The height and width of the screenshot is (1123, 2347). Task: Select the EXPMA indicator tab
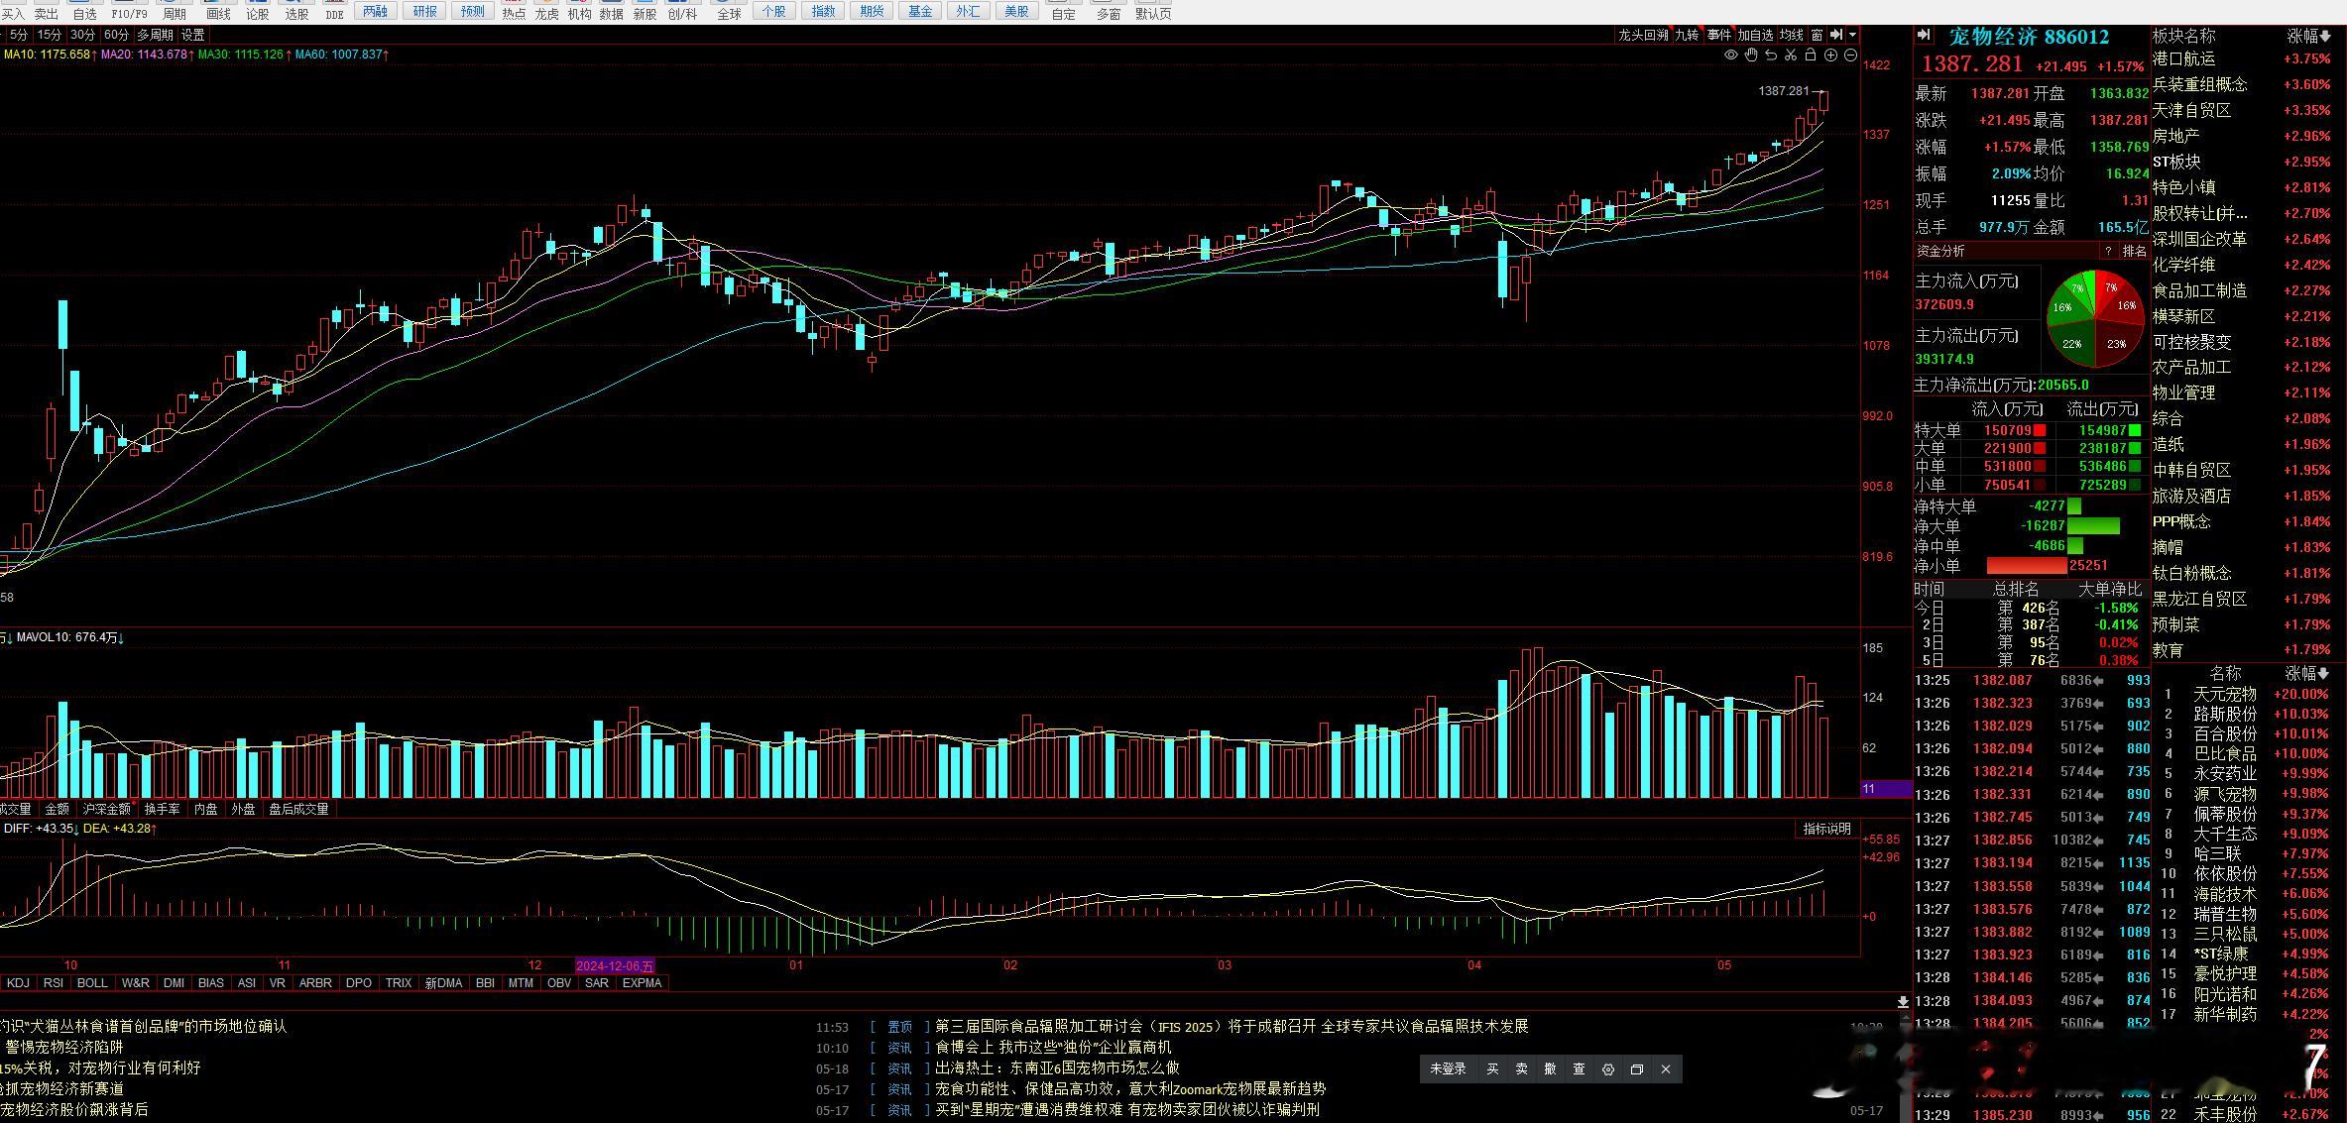[x=643, y=983]
